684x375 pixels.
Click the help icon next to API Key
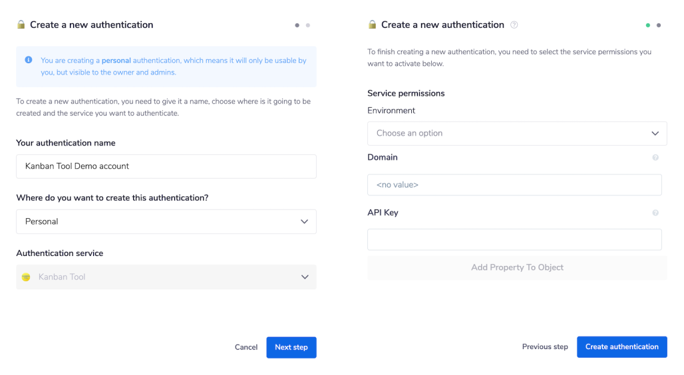[655, 213]
